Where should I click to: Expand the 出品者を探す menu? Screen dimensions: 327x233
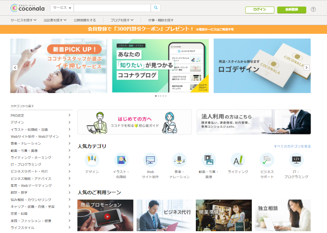coord(55,20)
